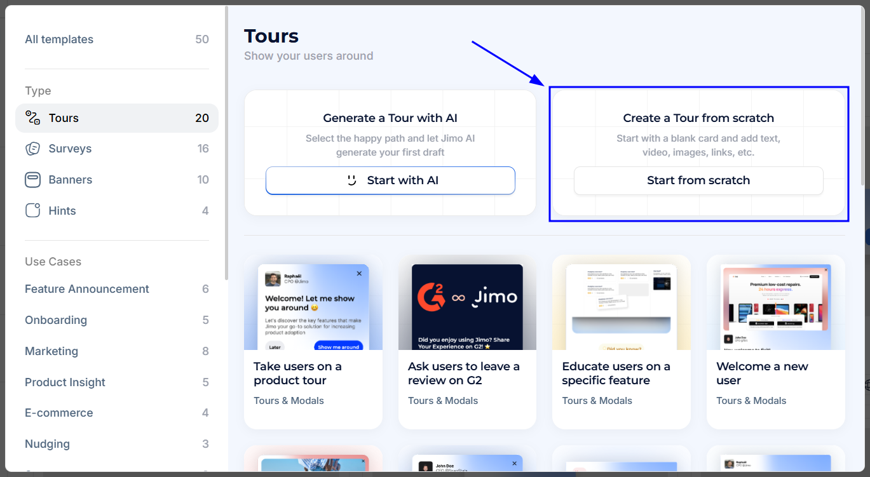Click the Hints icon in sidebar
Image resolution: width=870 pixels, height=477 pixels.
32,211
